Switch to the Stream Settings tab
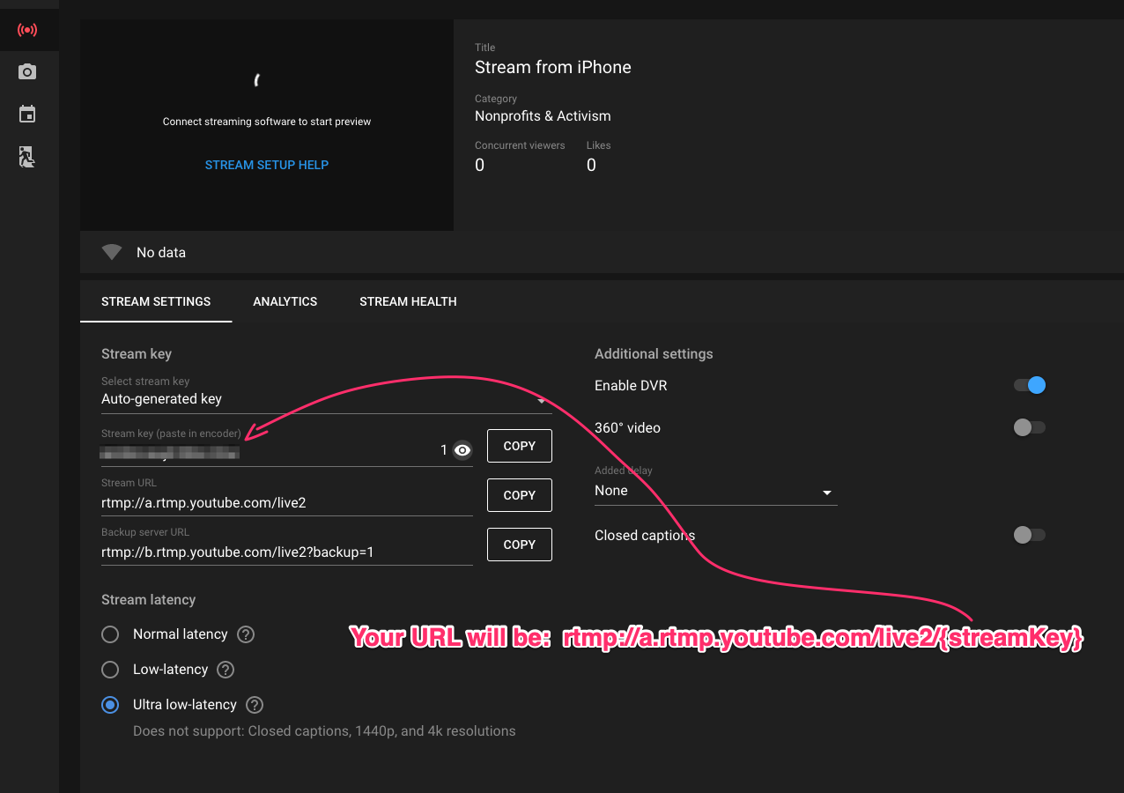This screenshot has height=793, width=1124. click(x=156, y=301)
